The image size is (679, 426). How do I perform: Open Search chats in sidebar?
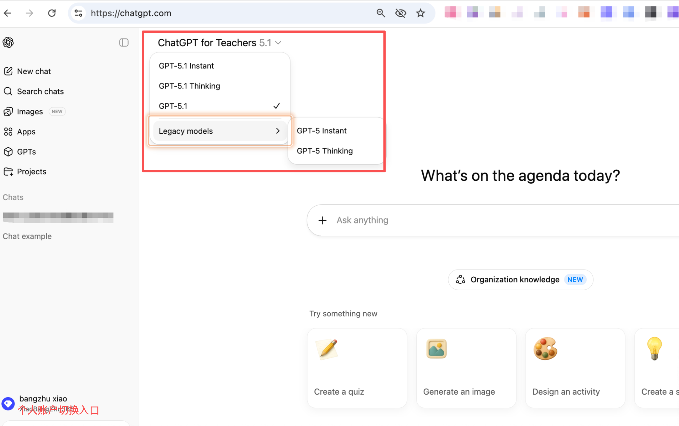34,91
